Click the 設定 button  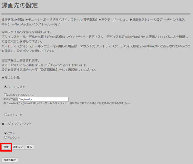[x=6, y=147]
